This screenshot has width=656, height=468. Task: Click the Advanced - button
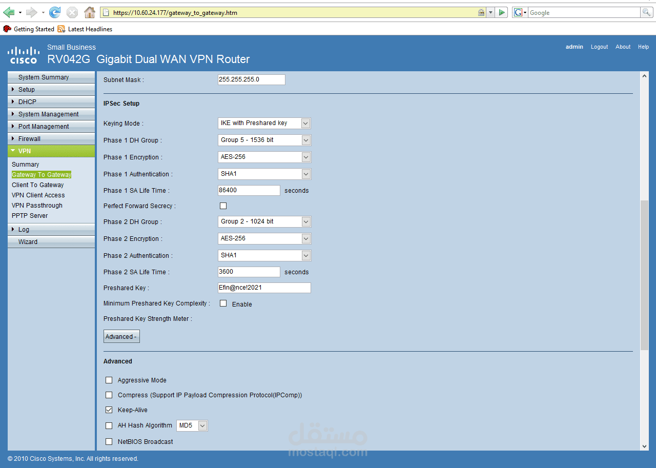pos(121,337)
